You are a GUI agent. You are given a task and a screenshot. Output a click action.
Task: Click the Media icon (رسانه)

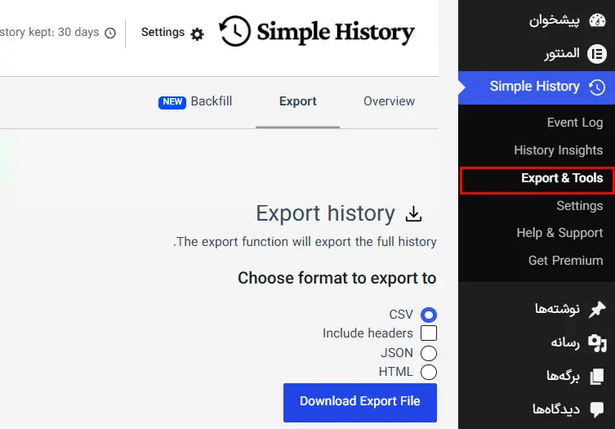click(x=597, y=343)
